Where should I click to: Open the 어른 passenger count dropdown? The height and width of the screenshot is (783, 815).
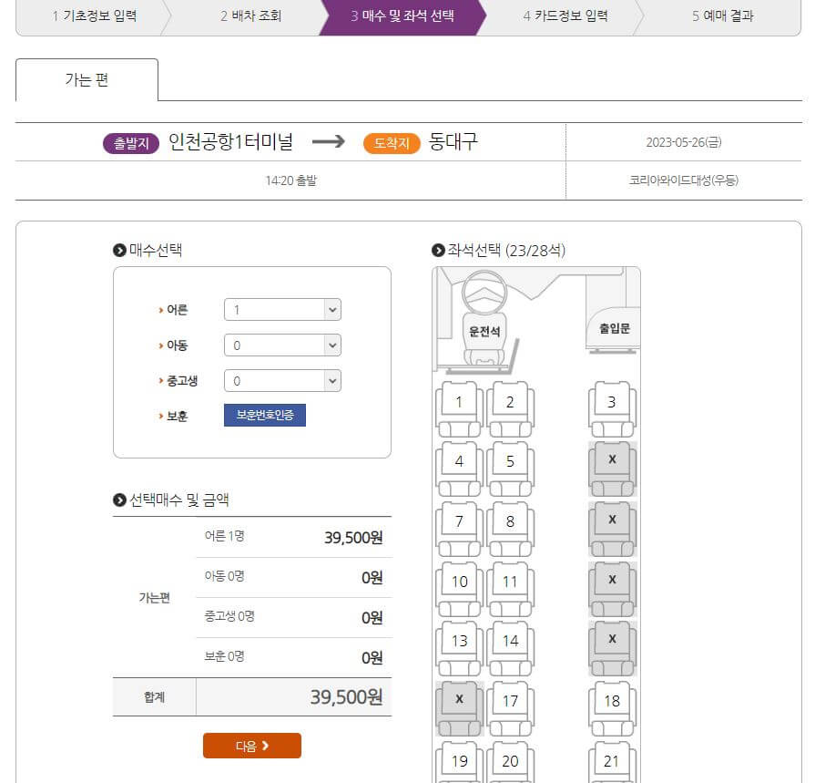282,309
